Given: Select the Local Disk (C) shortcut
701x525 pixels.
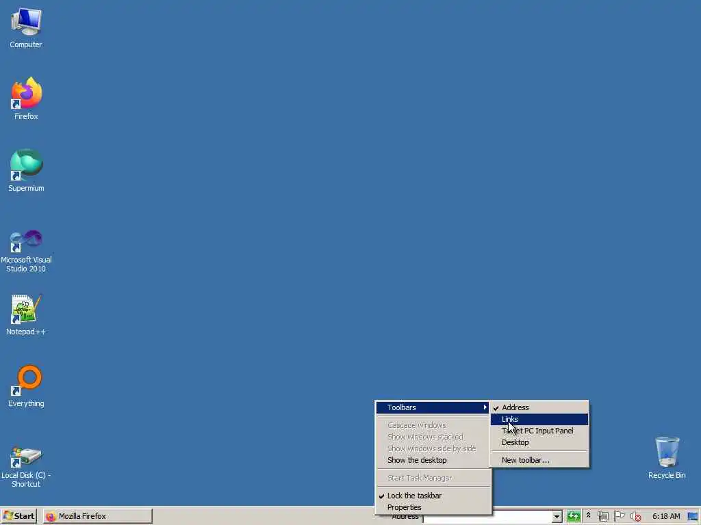Looking at the screenshot, I should 26,467.
